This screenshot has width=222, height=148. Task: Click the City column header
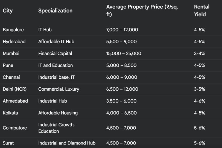coord(8,11)
